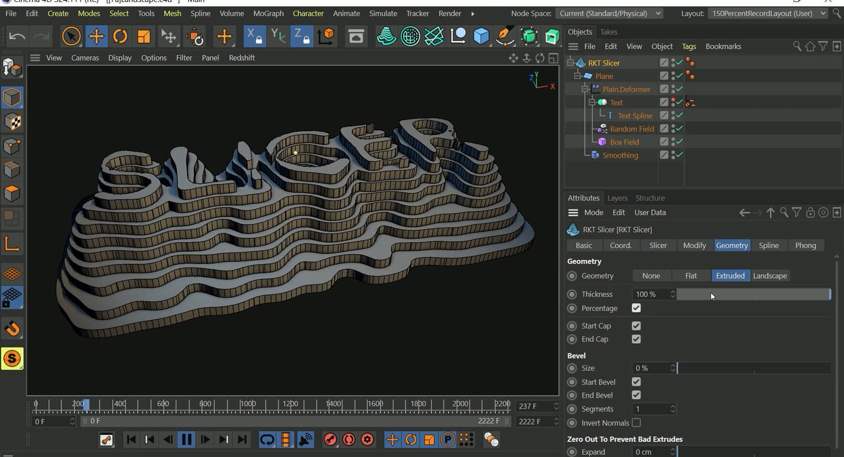Uncheck the Start Cap checkbox
This screenshot has width=844, height=457.
(x=636, y=326)
